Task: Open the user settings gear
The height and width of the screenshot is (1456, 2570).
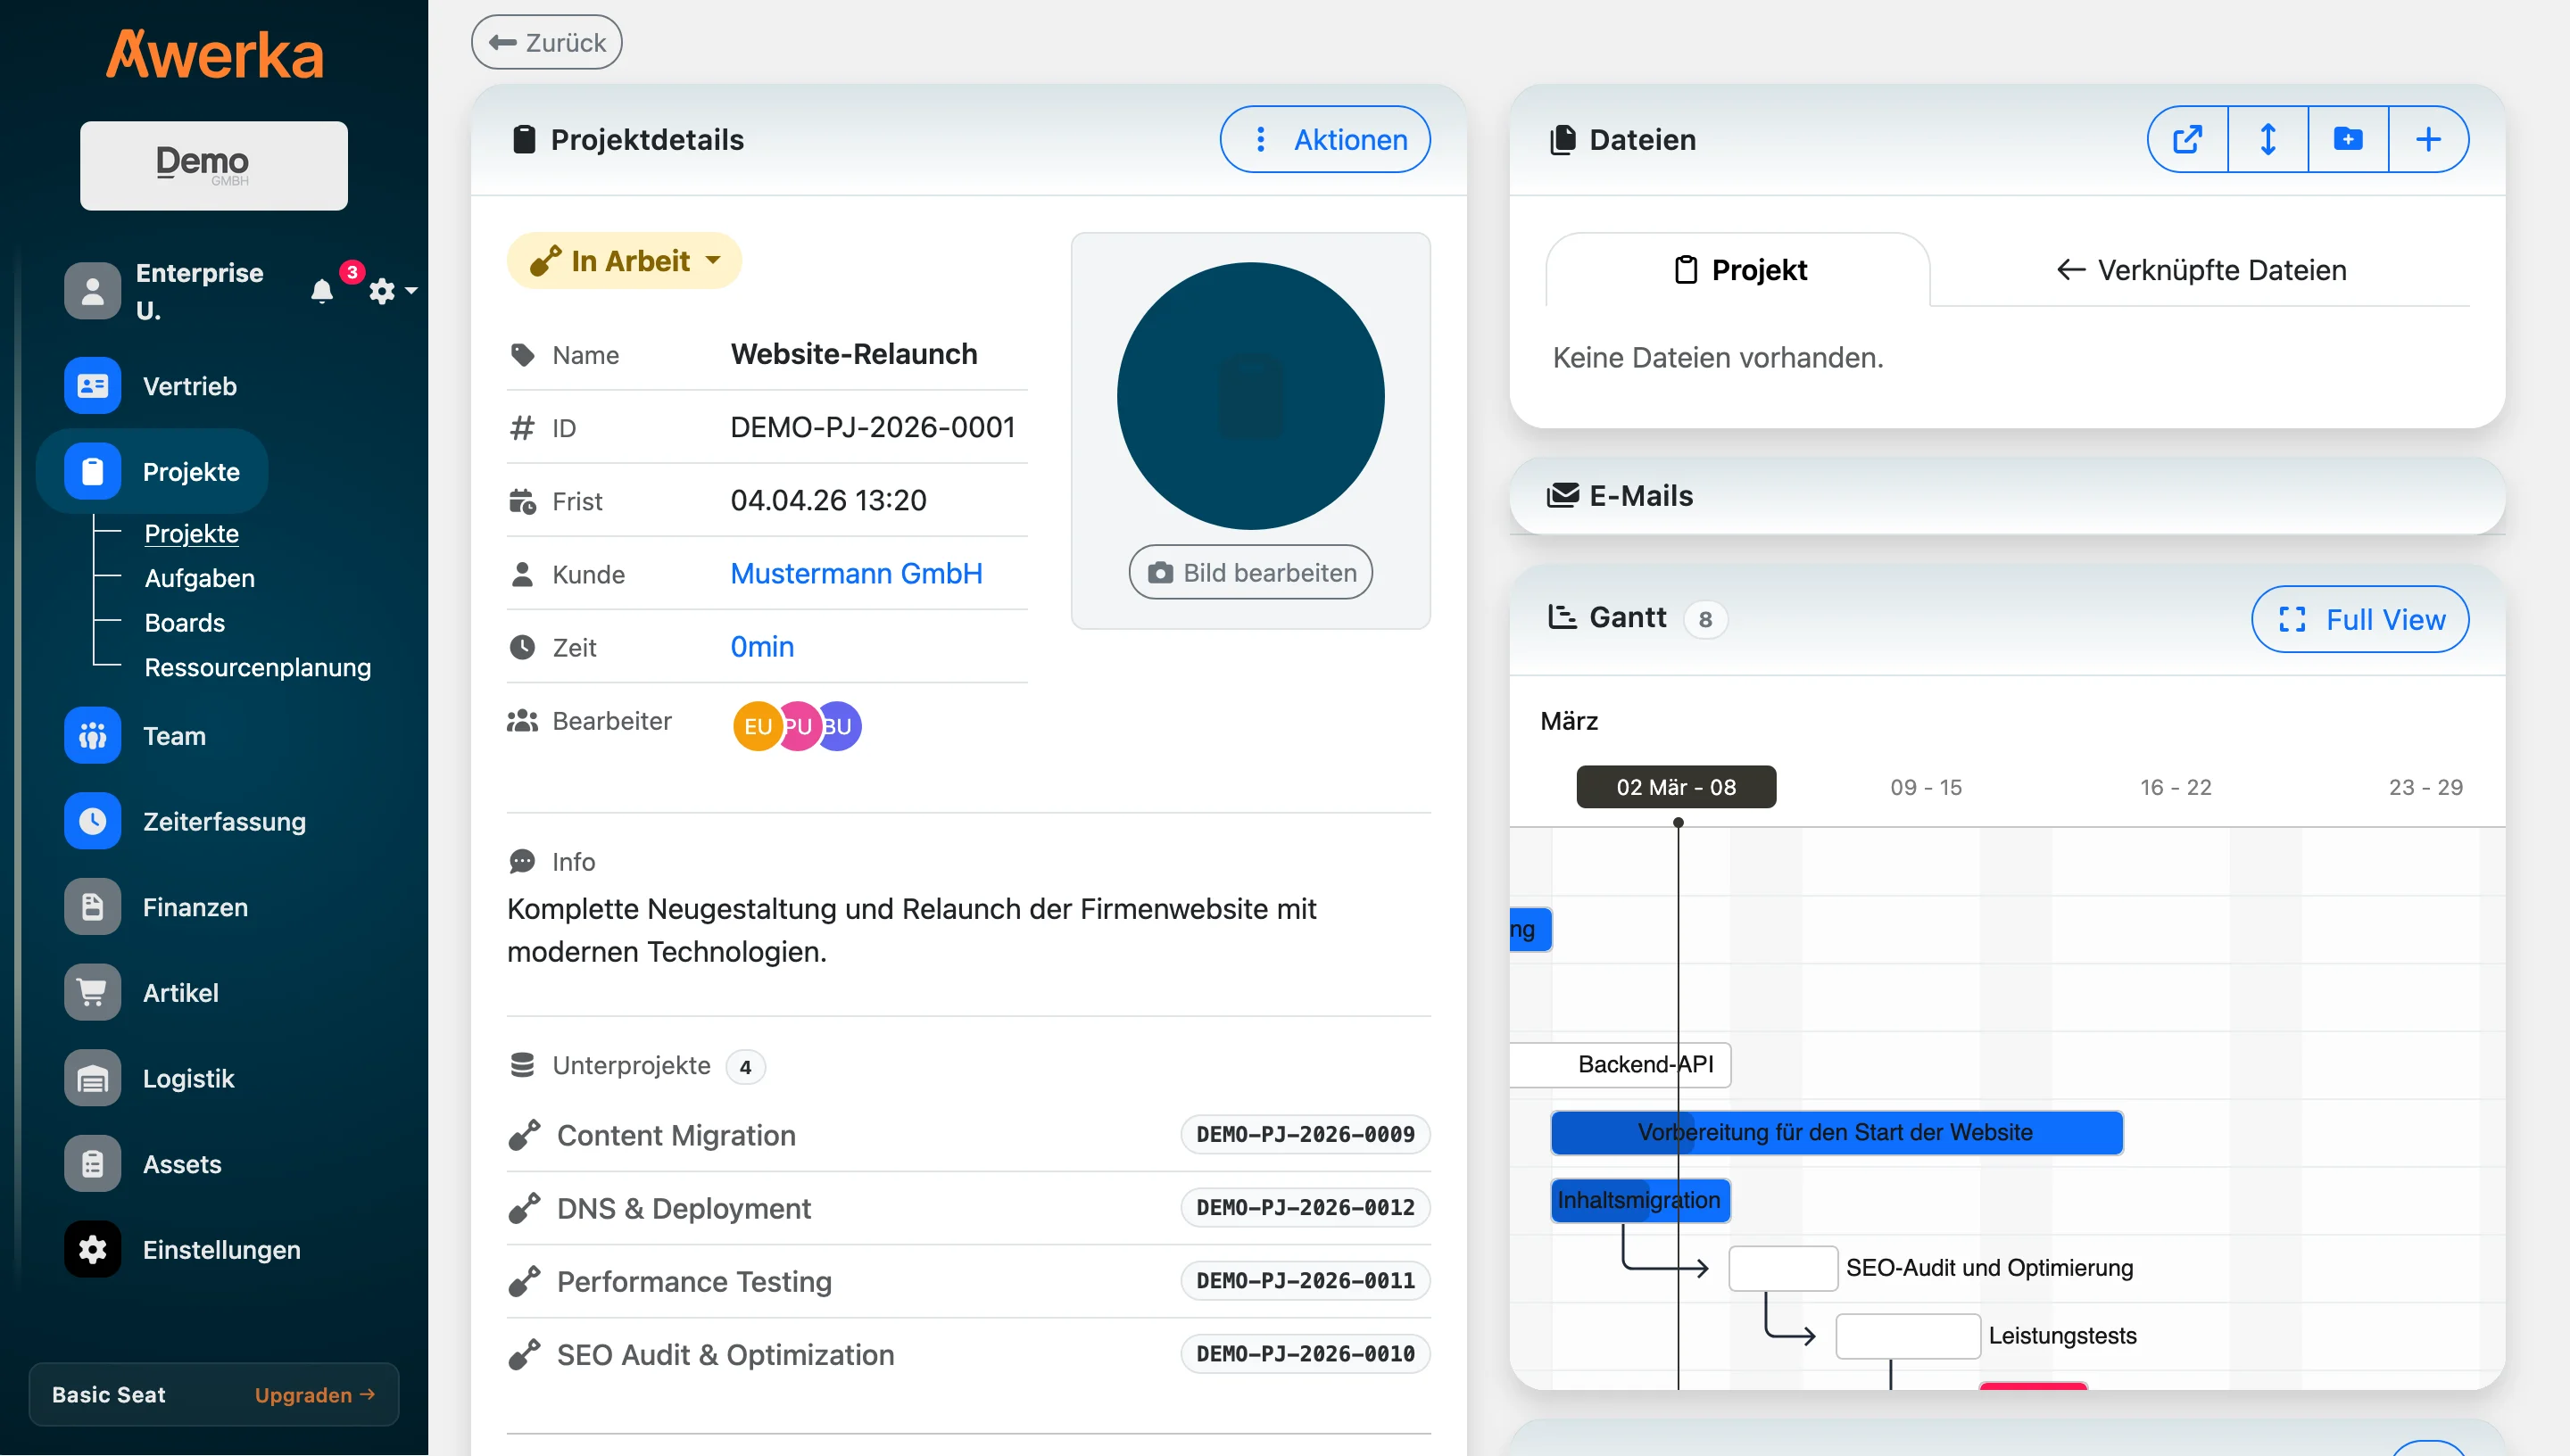Action: point(382,291)
